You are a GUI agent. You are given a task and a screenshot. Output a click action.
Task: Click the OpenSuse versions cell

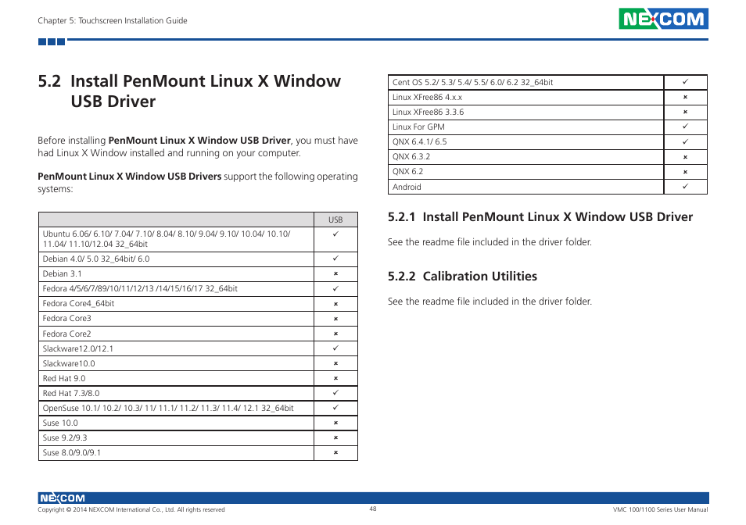point(177,408)
